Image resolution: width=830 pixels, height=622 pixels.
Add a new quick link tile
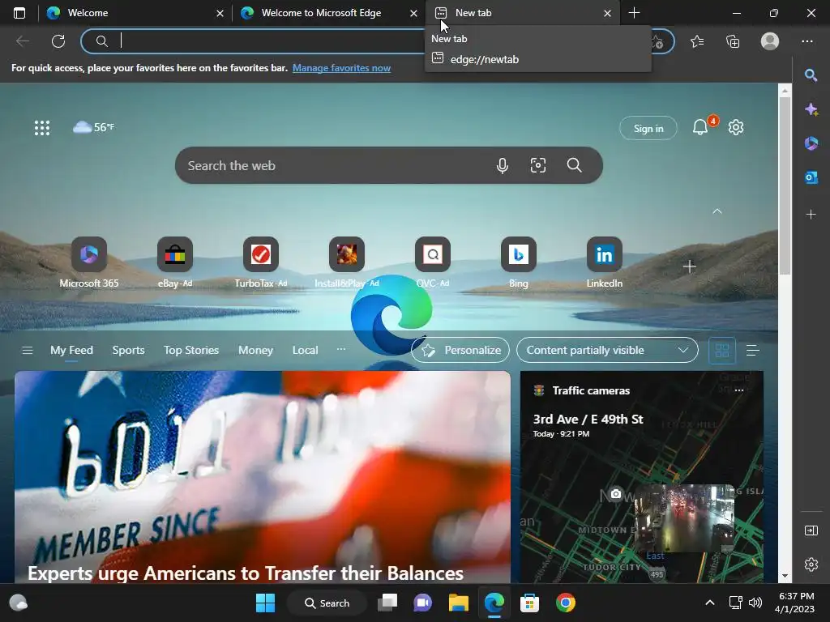coord(689,266)
